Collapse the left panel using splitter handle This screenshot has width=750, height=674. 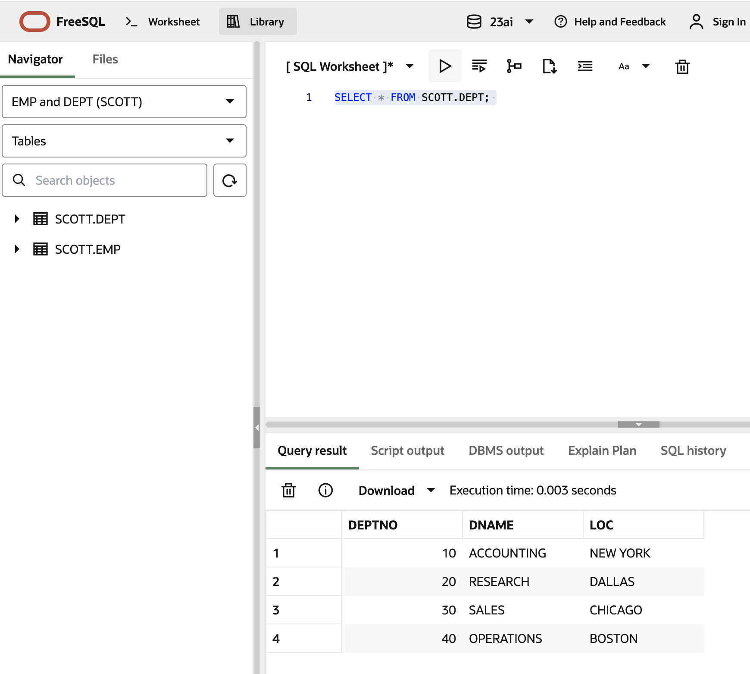(257, 428)
